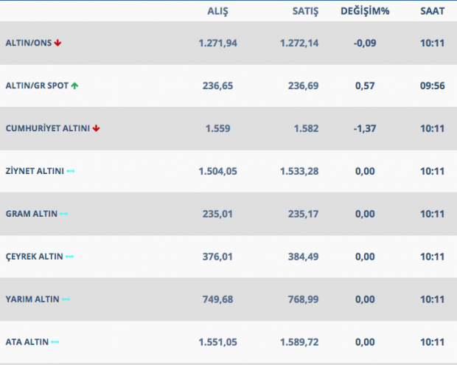Click the neutral arrow icon beside GRAM ALTIN

point(63,214)
